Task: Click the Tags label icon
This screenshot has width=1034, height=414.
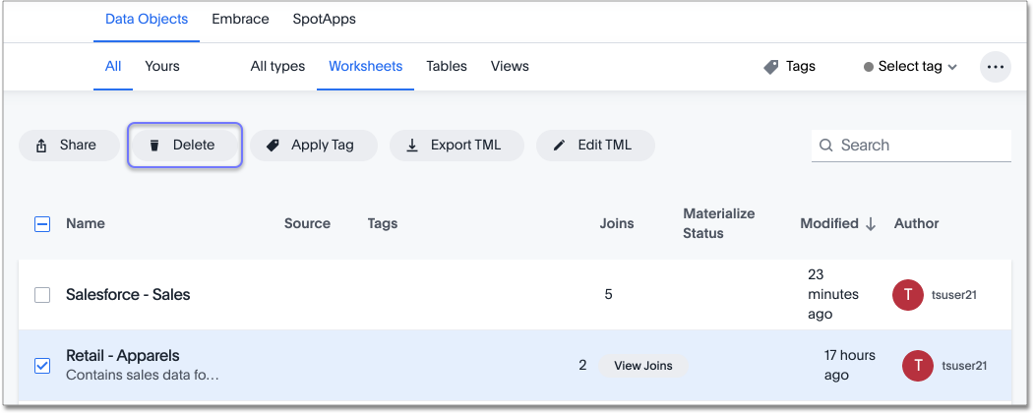Action: (772, 67)
